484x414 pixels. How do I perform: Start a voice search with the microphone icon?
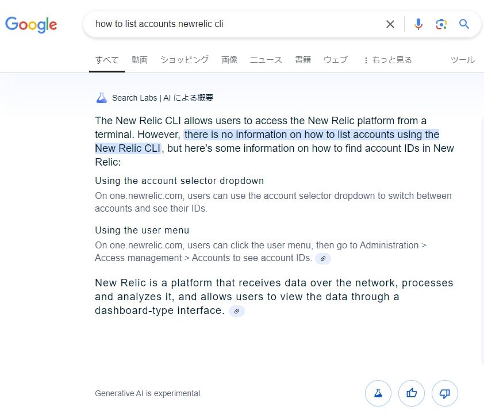tap(418, 24)
